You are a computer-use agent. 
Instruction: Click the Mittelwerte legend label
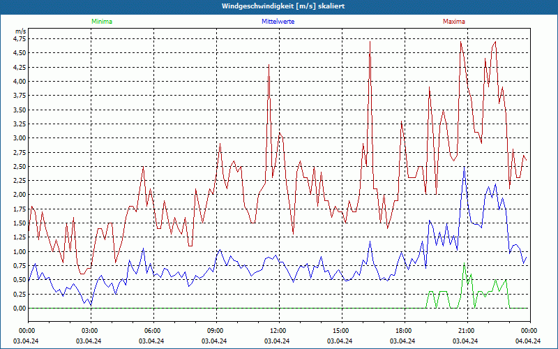[x=278, y=22]
